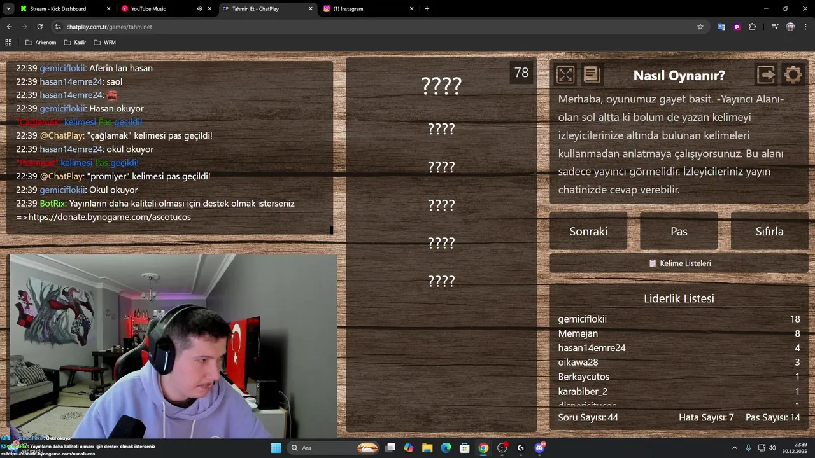Click the Pas button
Image resolution: width=815 pixels, height=458 pixels.
point(679,231)
